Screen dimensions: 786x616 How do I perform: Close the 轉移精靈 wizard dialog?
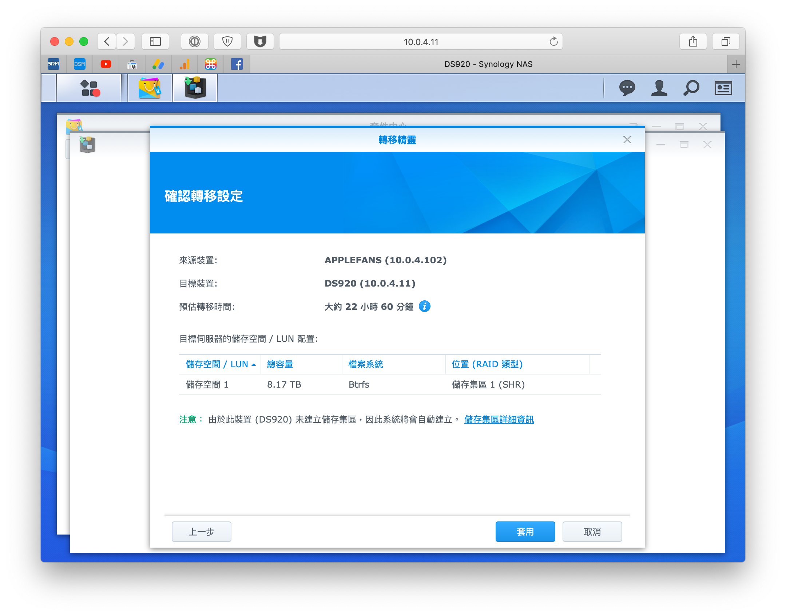pos(627,140)
